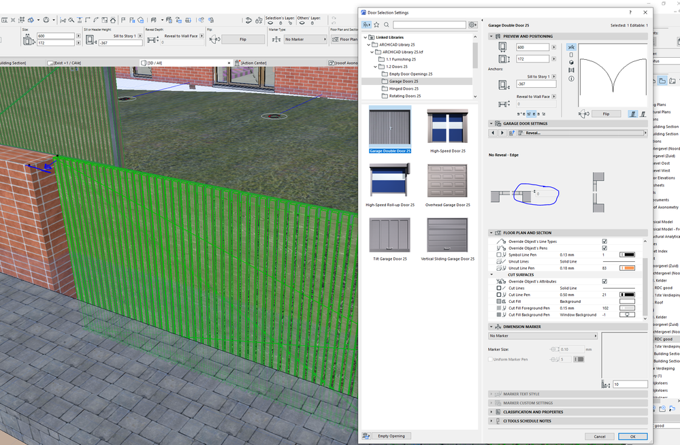680x445 pixels.
Task: Open the No Marker dropdown in info toolbar
Action: 306,39
